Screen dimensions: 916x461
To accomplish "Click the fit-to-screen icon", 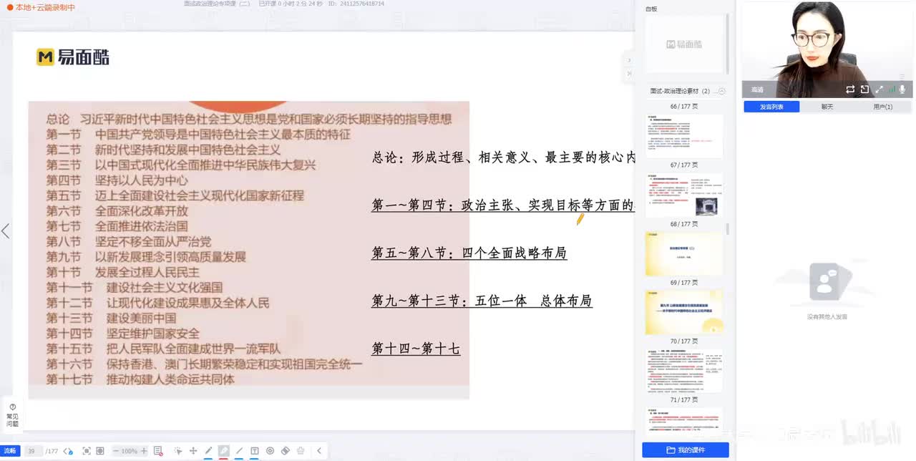I will click(87, 451).
